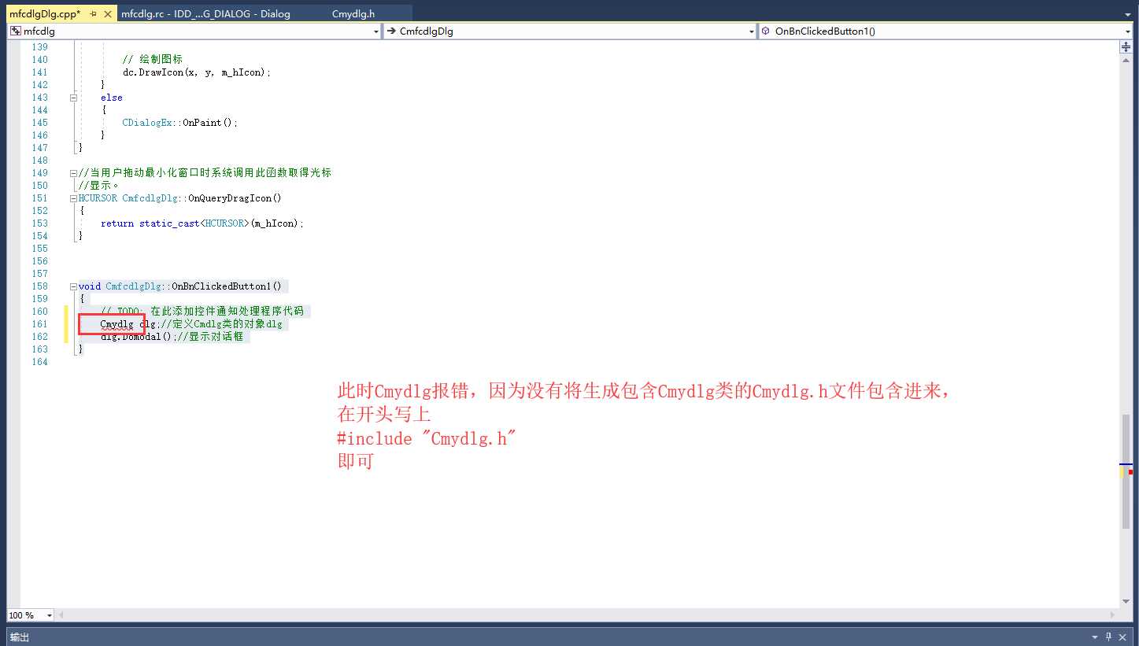Click the horizontal scrollbar right arrow
This screenshot has width=1139, height=646.
pyautogui.click(x=1114, y=615)
